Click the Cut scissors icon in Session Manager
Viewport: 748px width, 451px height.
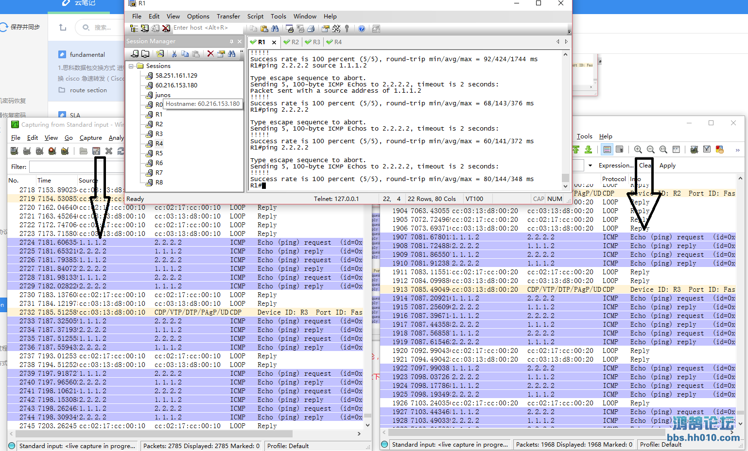[x=174, y=54]
